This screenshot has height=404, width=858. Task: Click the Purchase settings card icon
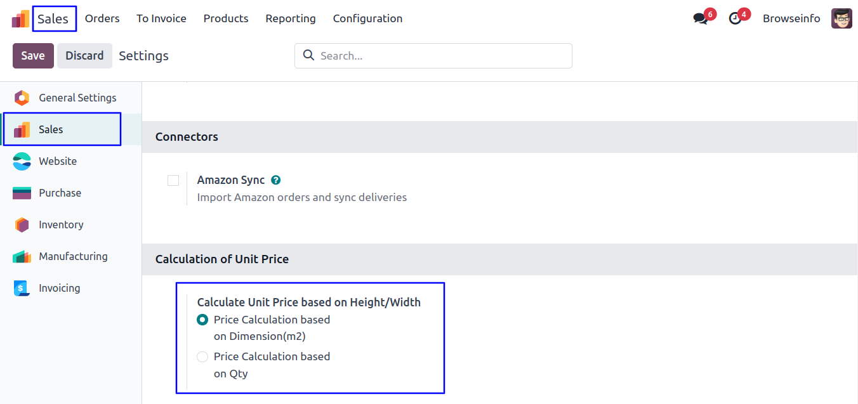22,193
